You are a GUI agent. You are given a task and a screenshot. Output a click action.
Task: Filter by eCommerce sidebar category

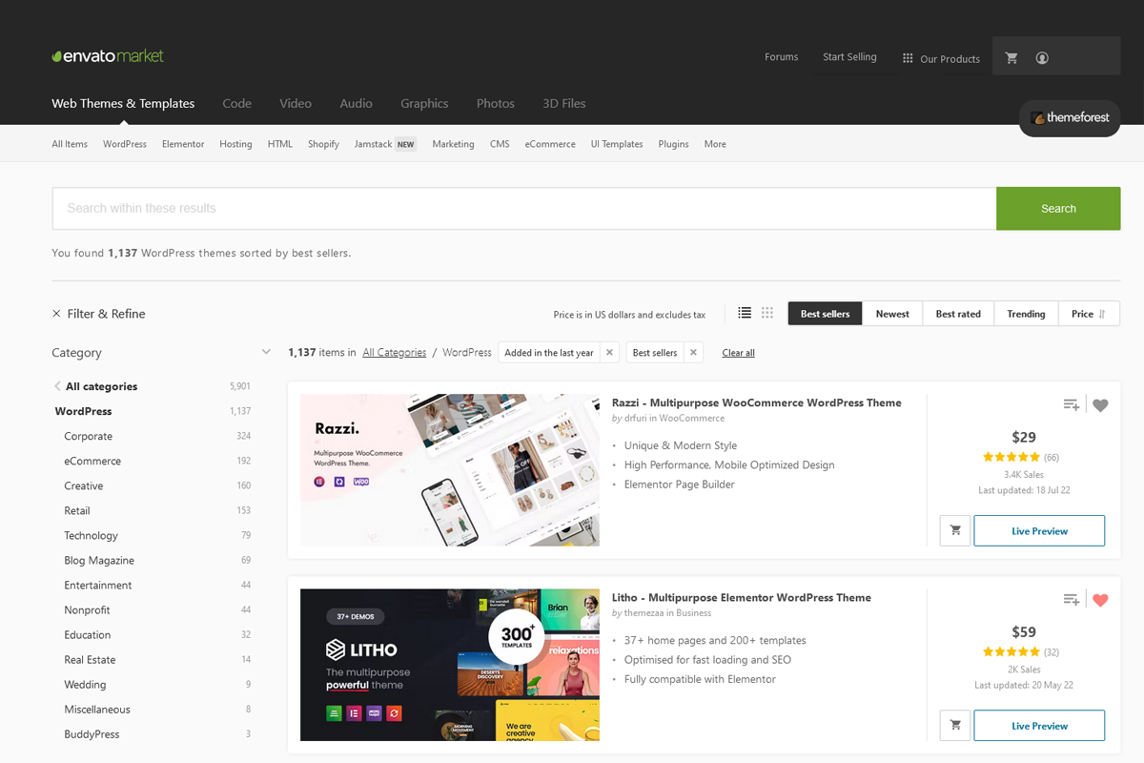(x=92, y=461)
